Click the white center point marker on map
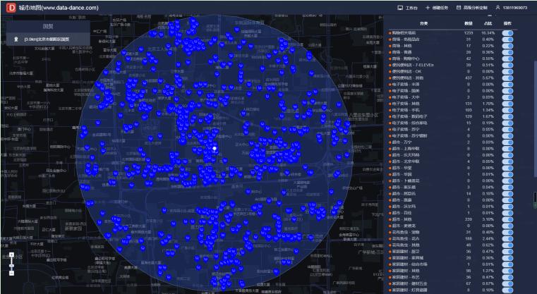Viewport: 537px width, 294px height. click(x=215, y=149)
